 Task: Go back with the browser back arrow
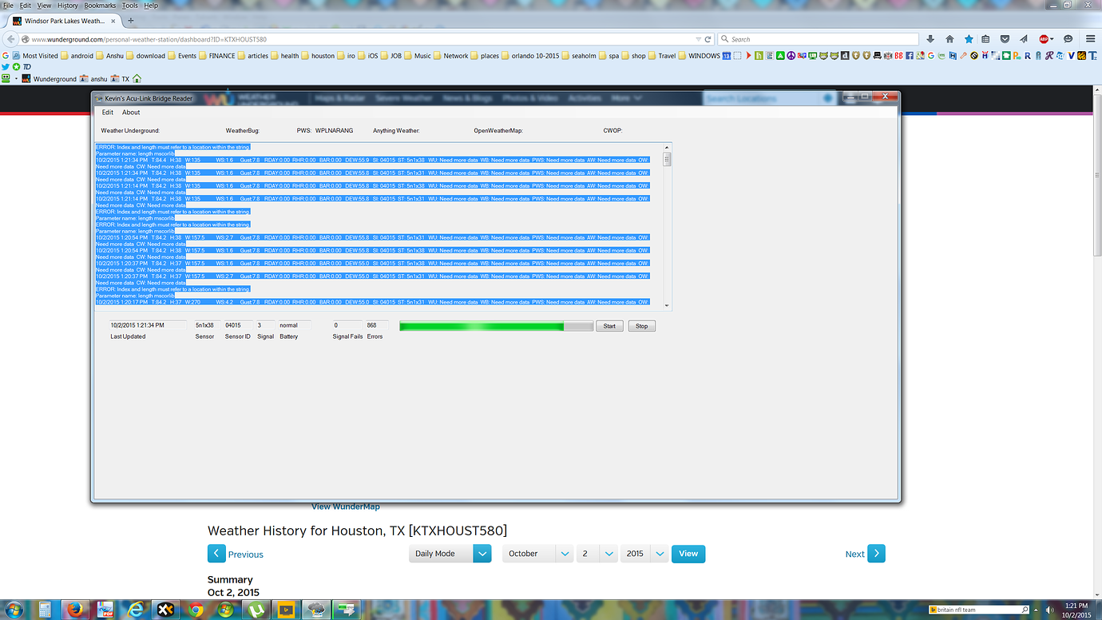[x=10, y=38]
